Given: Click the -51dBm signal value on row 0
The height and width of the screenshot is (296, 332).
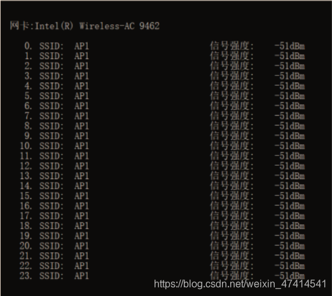Looking at the screenshot, I should (289, 46).
